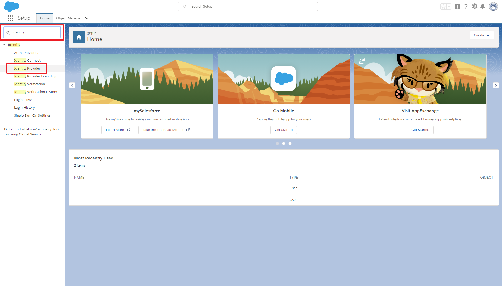Screen dimensions: 502x286
Task: Open the global actions plus icon
Action: click(x=457, y=7)
